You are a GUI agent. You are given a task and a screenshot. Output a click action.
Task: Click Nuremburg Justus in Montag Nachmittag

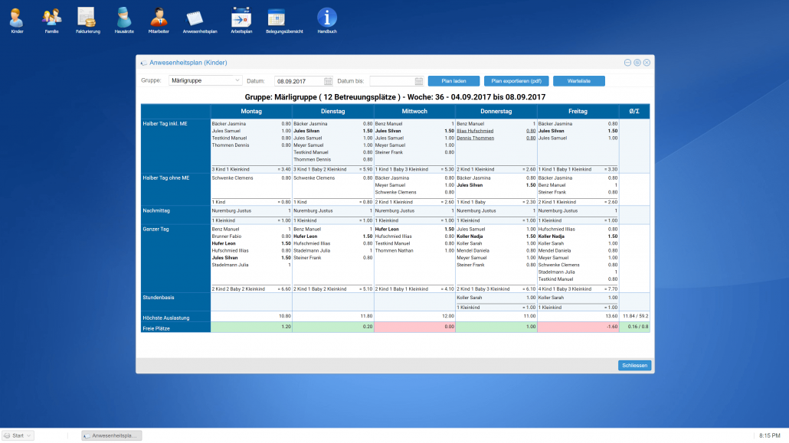pyautogui.click(x=231, y=211)
